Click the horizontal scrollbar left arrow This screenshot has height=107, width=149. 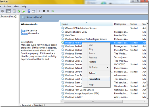62,102
